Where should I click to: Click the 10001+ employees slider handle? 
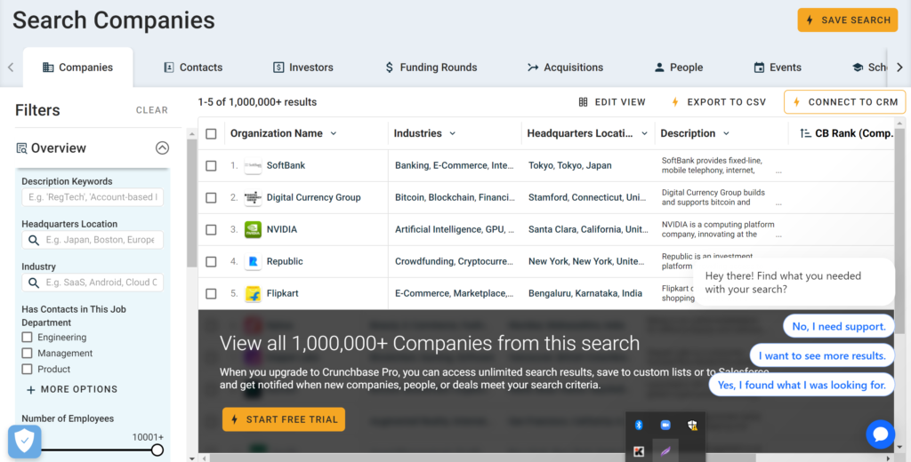(x=157, y=450)
